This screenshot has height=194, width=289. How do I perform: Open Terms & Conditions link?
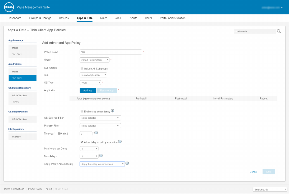click(14, 189)
